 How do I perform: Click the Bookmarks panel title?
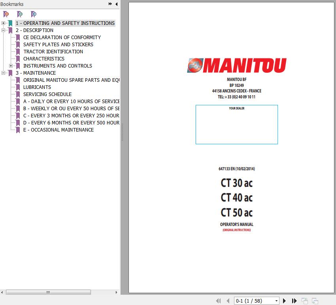(x=12, y=4)
